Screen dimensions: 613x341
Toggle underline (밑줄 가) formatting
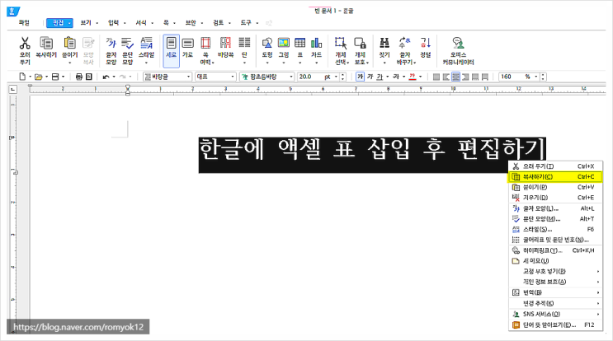tap(380, 77)
